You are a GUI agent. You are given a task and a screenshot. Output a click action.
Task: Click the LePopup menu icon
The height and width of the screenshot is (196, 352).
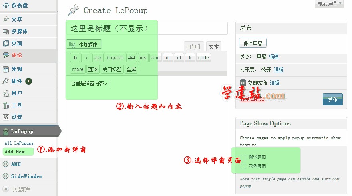coord(6,132)
